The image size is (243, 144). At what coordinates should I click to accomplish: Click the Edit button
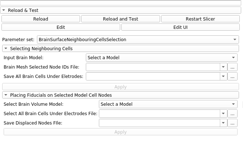(61, 27)
